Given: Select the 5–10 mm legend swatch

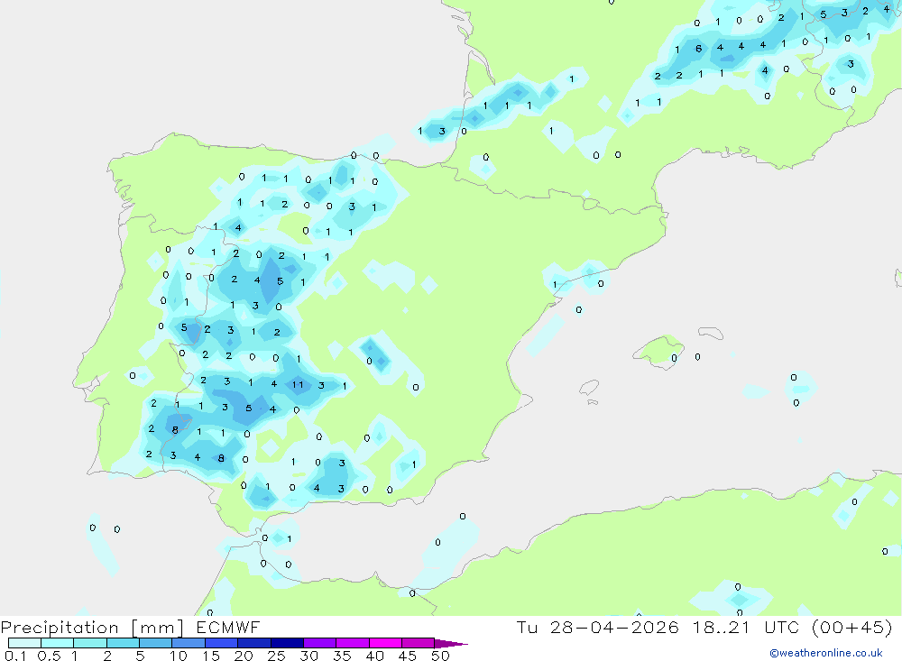Looking at the screenshot, I should 156,643.
